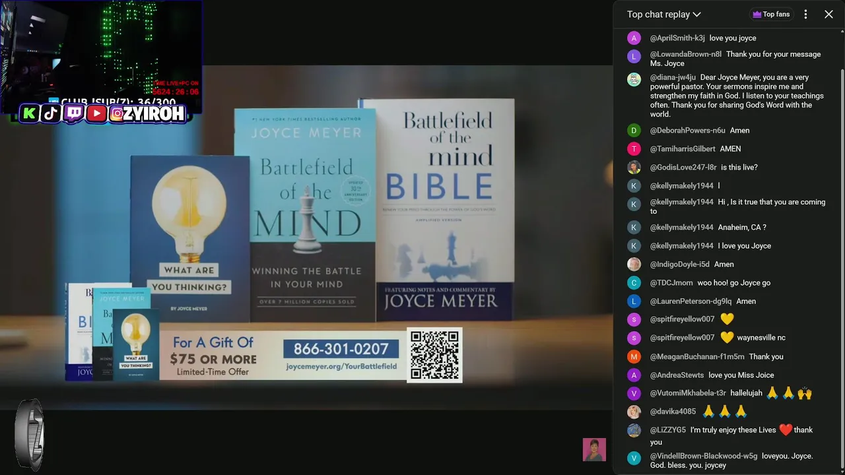Click the "is this live?" chat message

pyautogui.click(x=739, y=168)
